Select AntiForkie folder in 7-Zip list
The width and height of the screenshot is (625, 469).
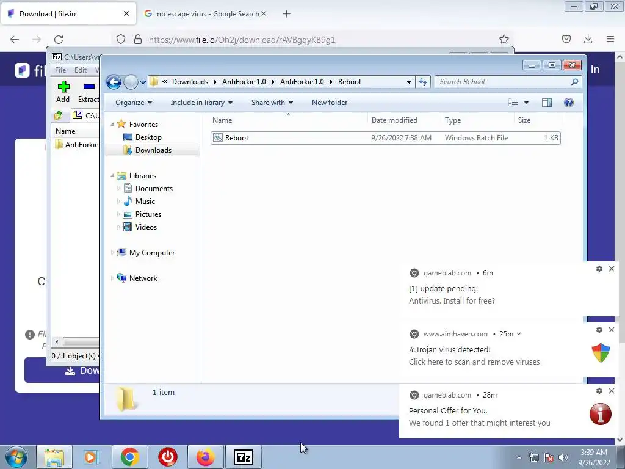pos(76,144)
